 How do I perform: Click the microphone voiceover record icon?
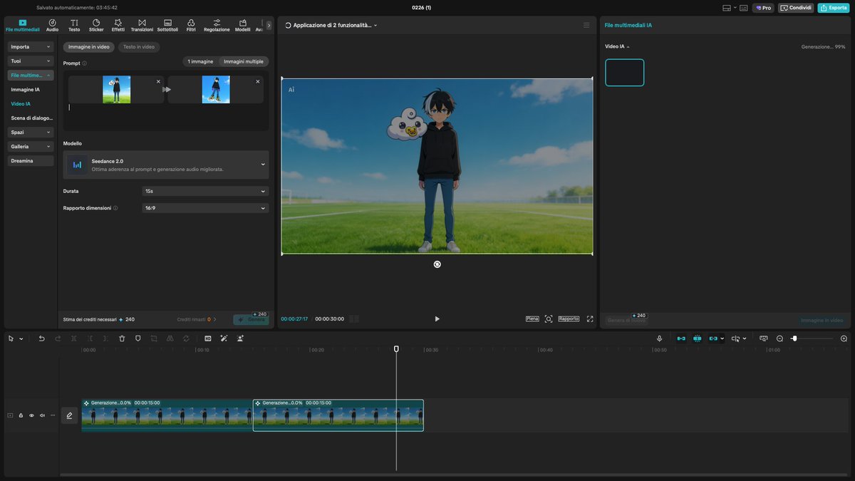659,338
